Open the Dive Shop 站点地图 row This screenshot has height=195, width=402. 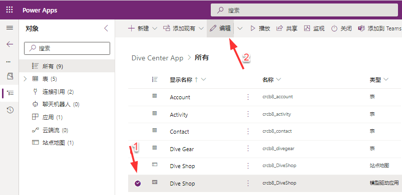[182, 166]
